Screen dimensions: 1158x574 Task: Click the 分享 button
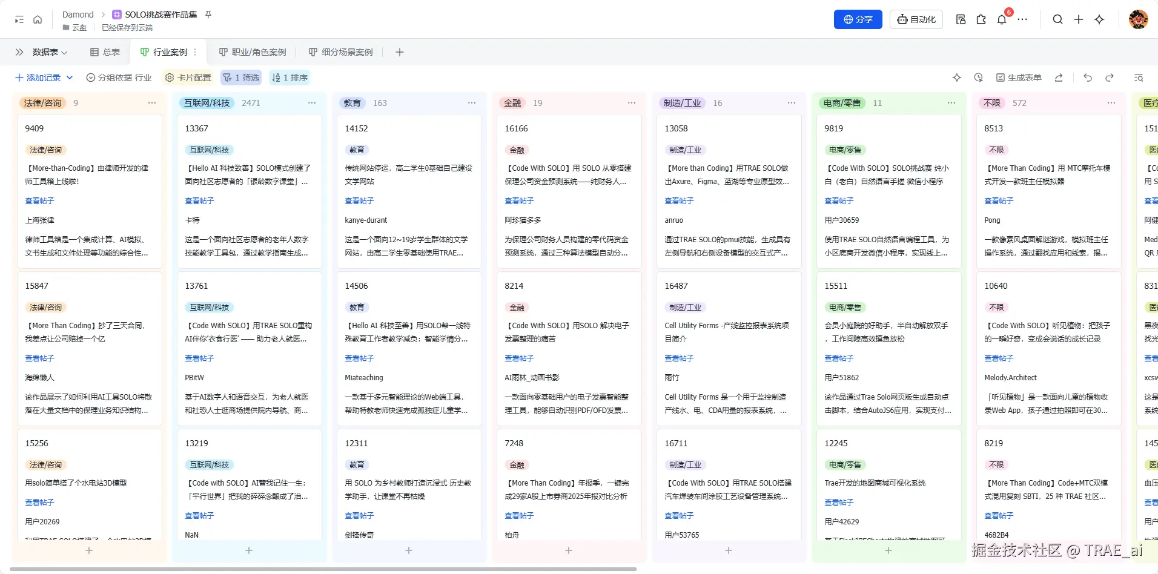tap(858, 19)
